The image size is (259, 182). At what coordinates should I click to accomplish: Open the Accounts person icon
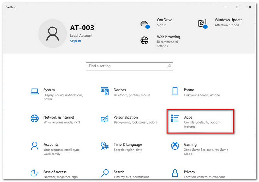(x=35, y=146)
